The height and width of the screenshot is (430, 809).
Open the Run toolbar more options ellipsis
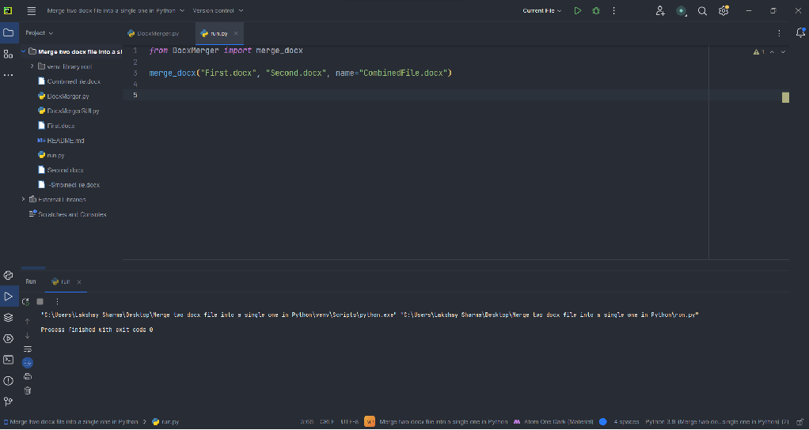coord(57,301)
